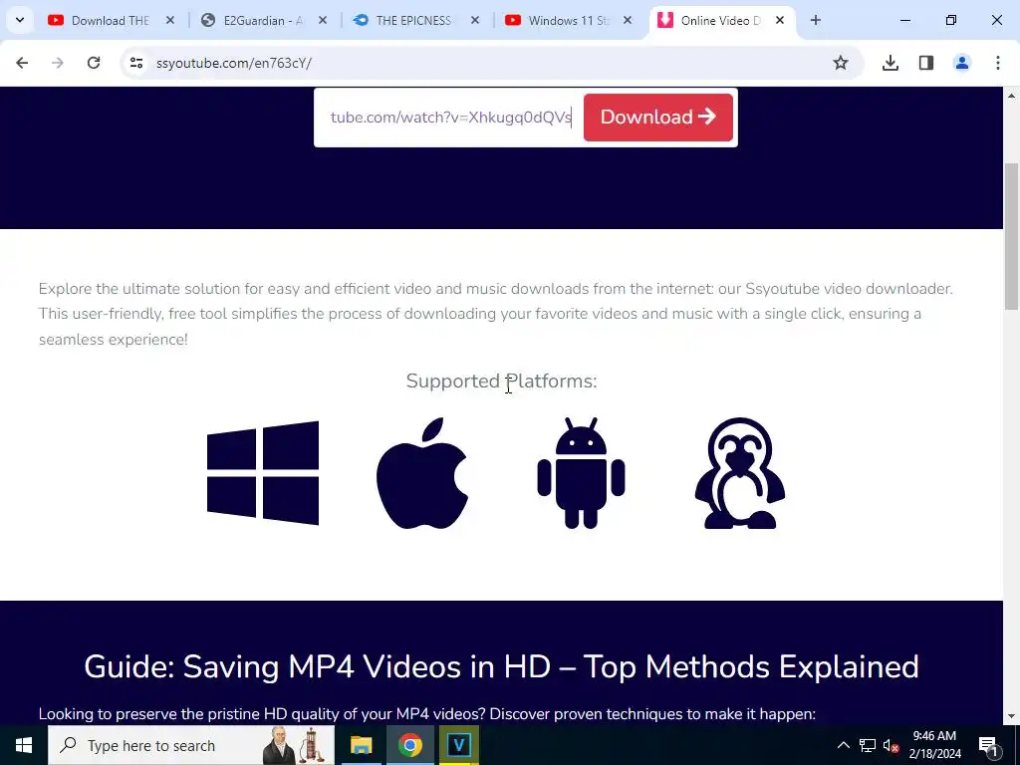Close the Online Video Downloader tab

click(x=779, y=20)
